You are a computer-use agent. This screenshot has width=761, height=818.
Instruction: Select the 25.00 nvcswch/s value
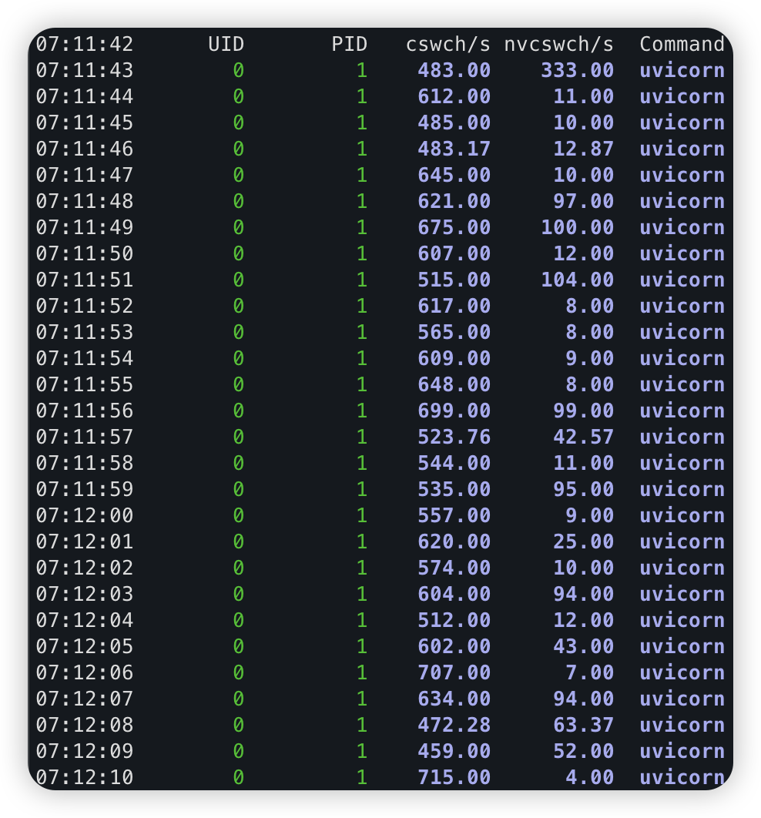583,542
